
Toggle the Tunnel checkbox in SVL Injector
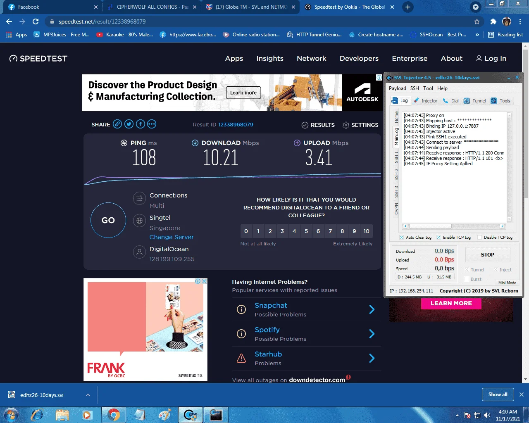coord(467,270)
